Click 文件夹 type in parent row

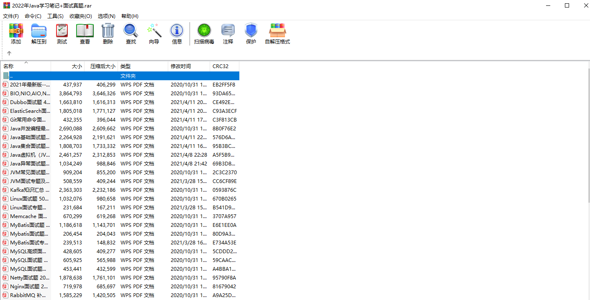coord(128,76)
